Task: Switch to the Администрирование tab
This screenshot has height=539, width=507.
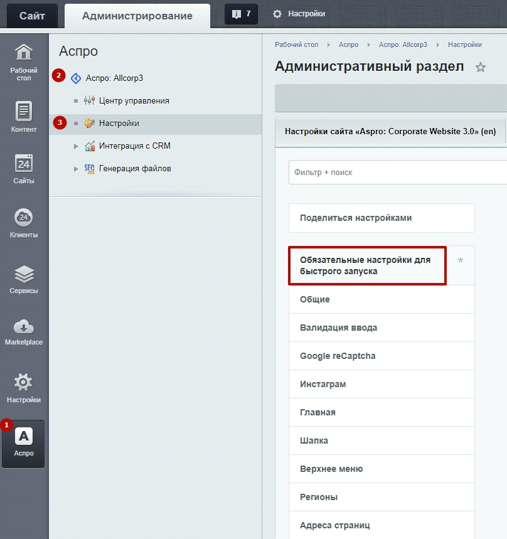Action: coord(137,16)
